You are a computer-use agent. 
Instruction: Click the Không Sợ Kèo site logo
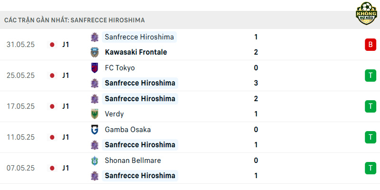point(366,13)
